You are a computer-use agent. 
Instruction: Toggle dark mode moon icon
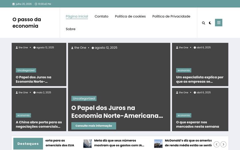point(210,23)
